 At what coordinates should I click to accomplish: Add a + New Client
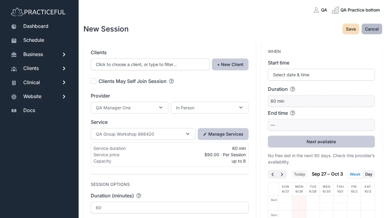coord(230,64)
